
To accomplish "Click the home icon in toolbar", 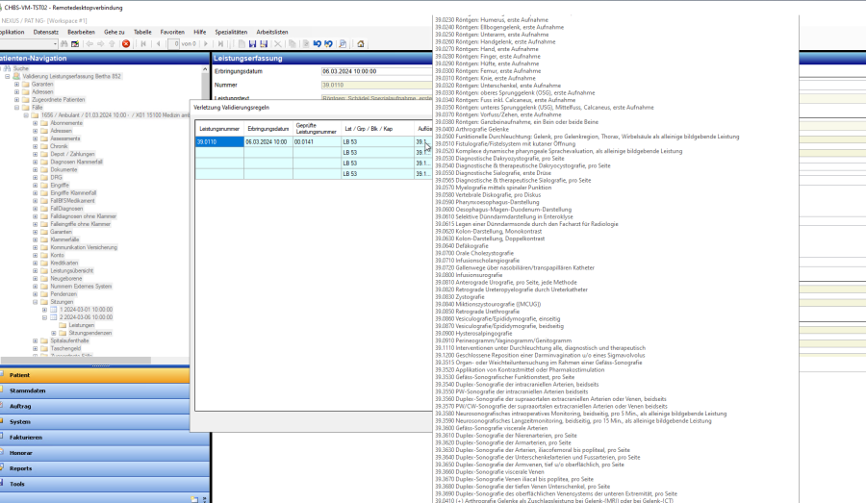I will point(361,44).
